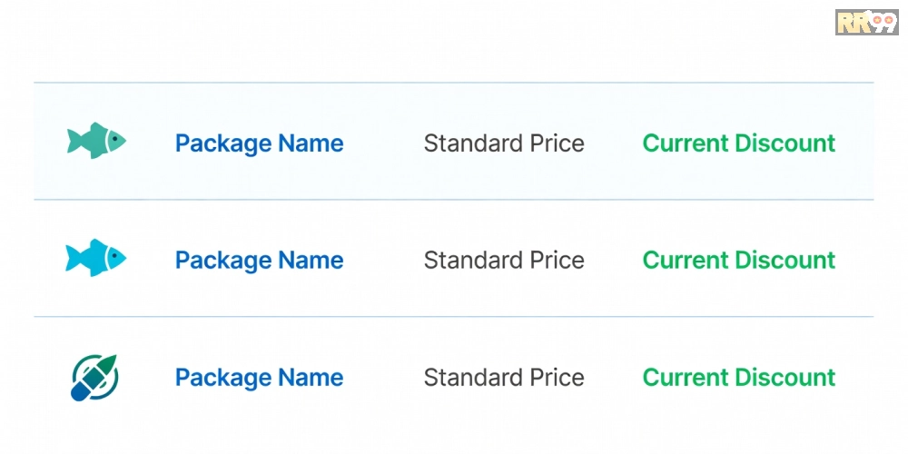Image resolution: width=908 pixels, height=454 pixels.
Task: Click the RR99 logo in the corner
Action: [866, 22]
